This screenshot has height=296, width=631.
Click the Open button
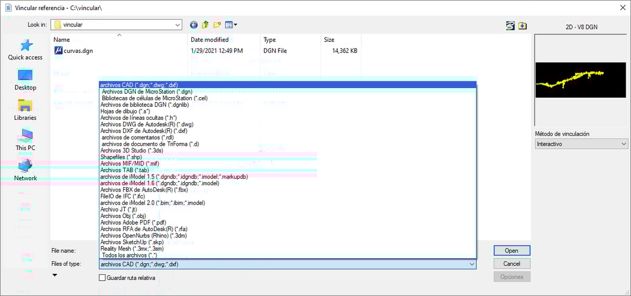click(x=512, y=251)
